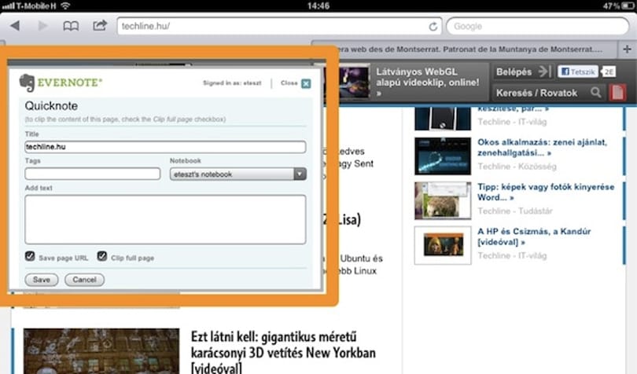The width and height of the screenshot is (637, 374).
Task: Click the Evernote elephant logo
Action: (27, 82)
